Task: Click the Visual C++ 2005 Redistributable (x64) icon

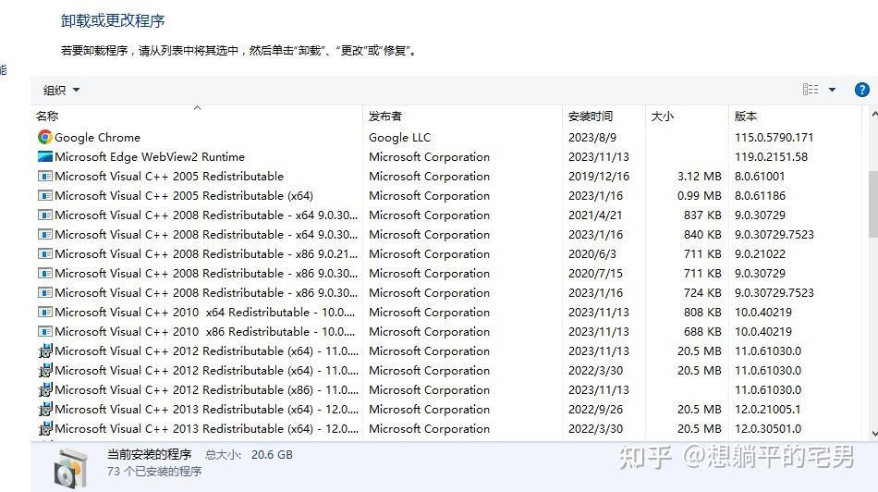Action: [44, 195]
